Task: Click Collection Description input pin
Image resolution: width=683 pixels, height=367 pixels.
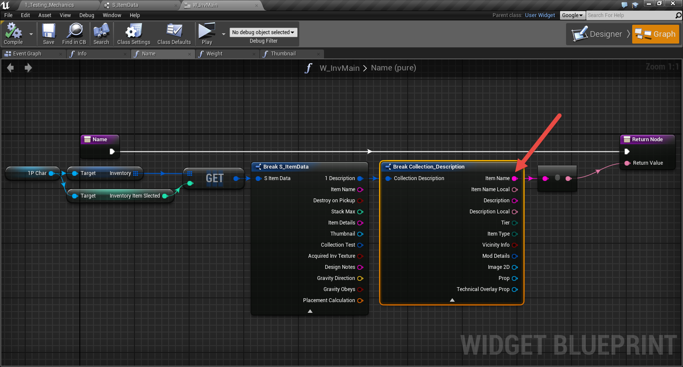Action: click(x=388, y=178)
